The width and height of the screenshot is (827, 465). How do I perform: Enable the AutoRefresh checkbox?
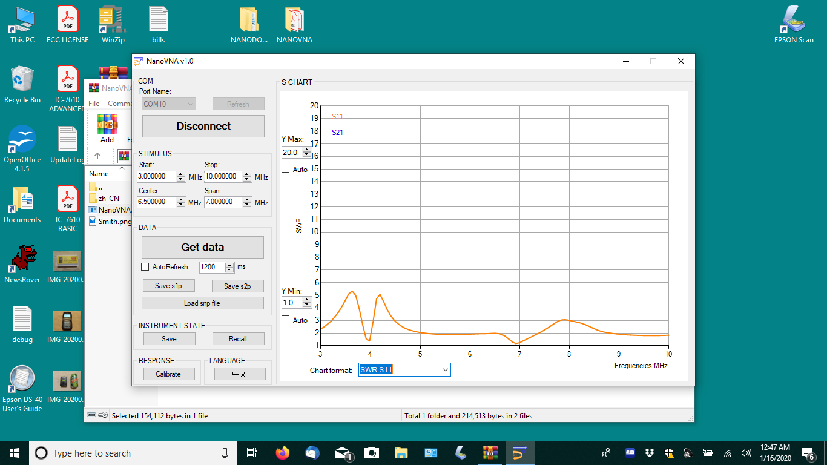(145, 267)
